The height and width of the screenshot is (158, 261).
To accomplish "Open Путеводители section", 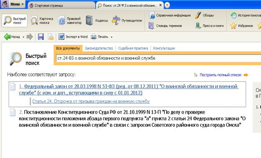I will coord(127,20).
